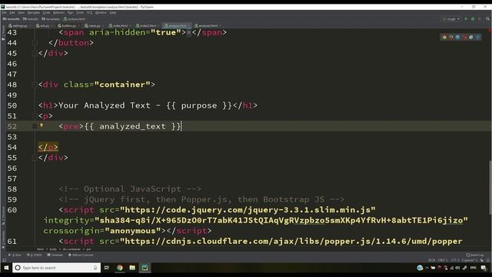Image resolution: width=492 pixels, height=277 pixels.
Task: Collapse the div container block at line 48
Action: pyautogui.click(x=35, y=85)
